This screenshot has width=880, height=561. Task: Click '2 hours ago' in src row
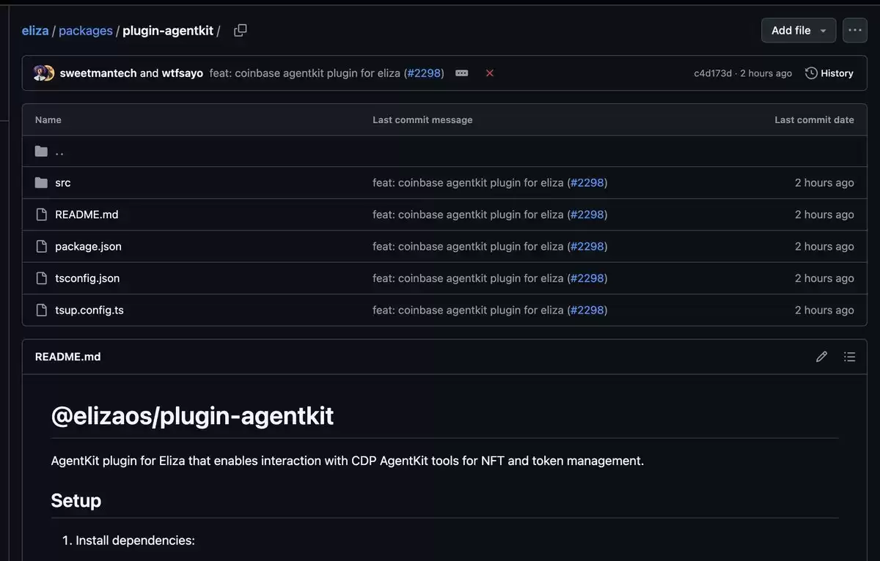click(x=824, y=182)
